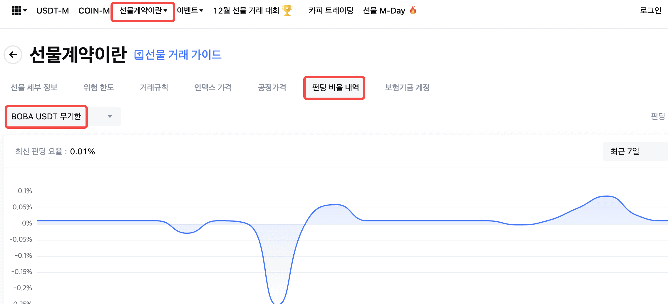Click the 로그인 login link
The width and height of the screenshot is (668, 304).
click(x=650, y=11)
